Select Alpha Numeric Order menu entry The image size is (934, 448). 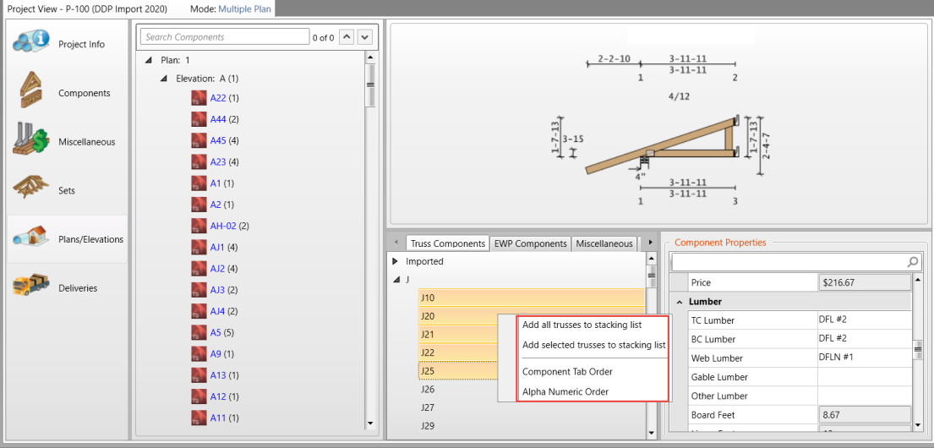click(565, 391)
